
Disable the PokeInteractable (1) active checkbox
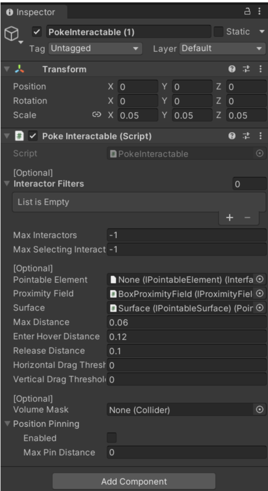[x=38, y=32]
